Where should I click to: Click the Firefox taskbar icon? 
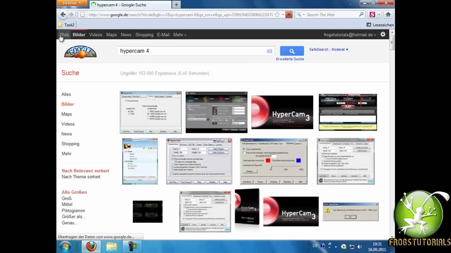[91, 246]
